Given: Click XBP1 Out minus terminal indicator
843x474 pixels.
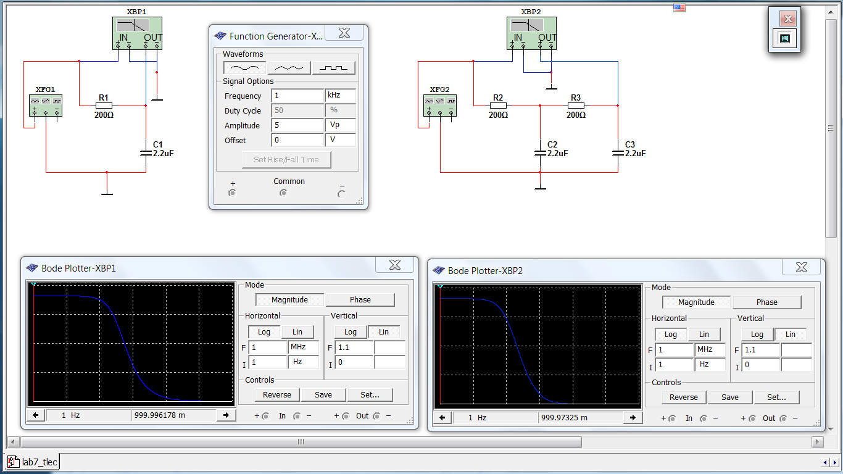Looking at the screenshot, I should pyautogui.click(x=376, y=416).
